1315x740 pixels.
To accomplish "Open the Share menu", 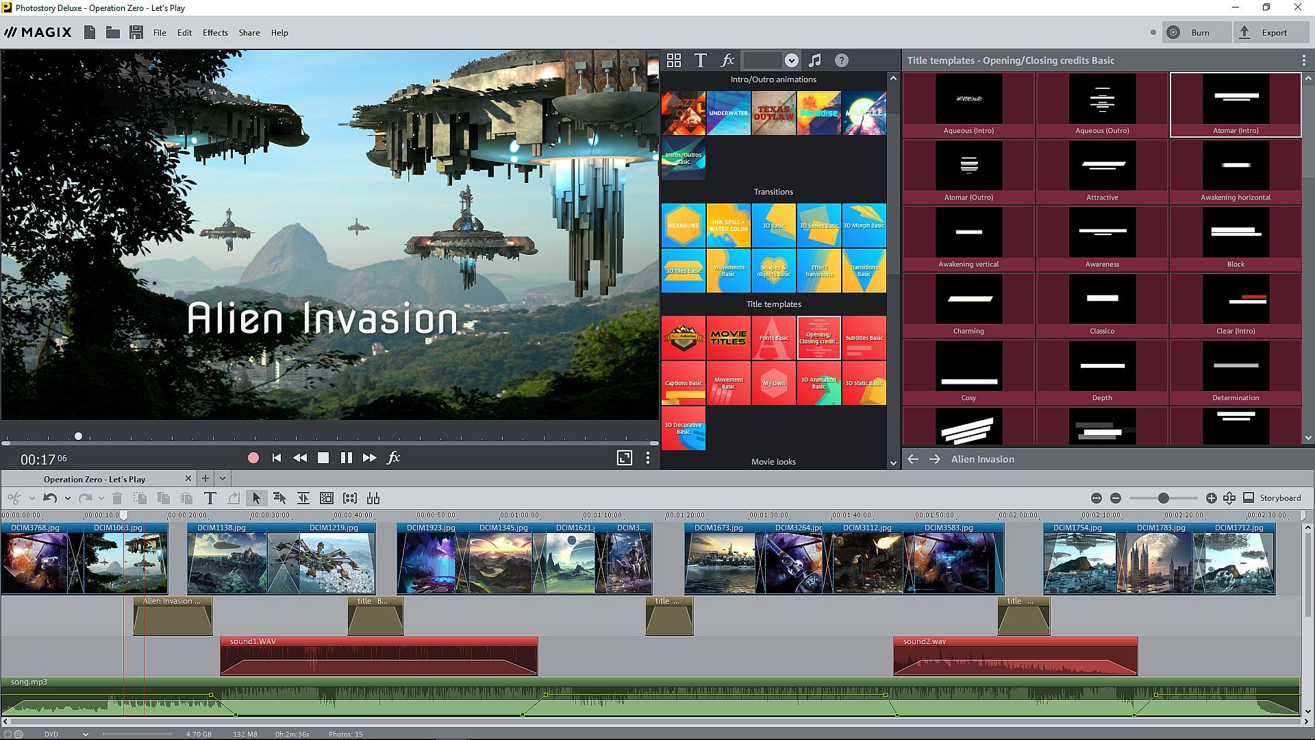I will click(x=249, y=33).
